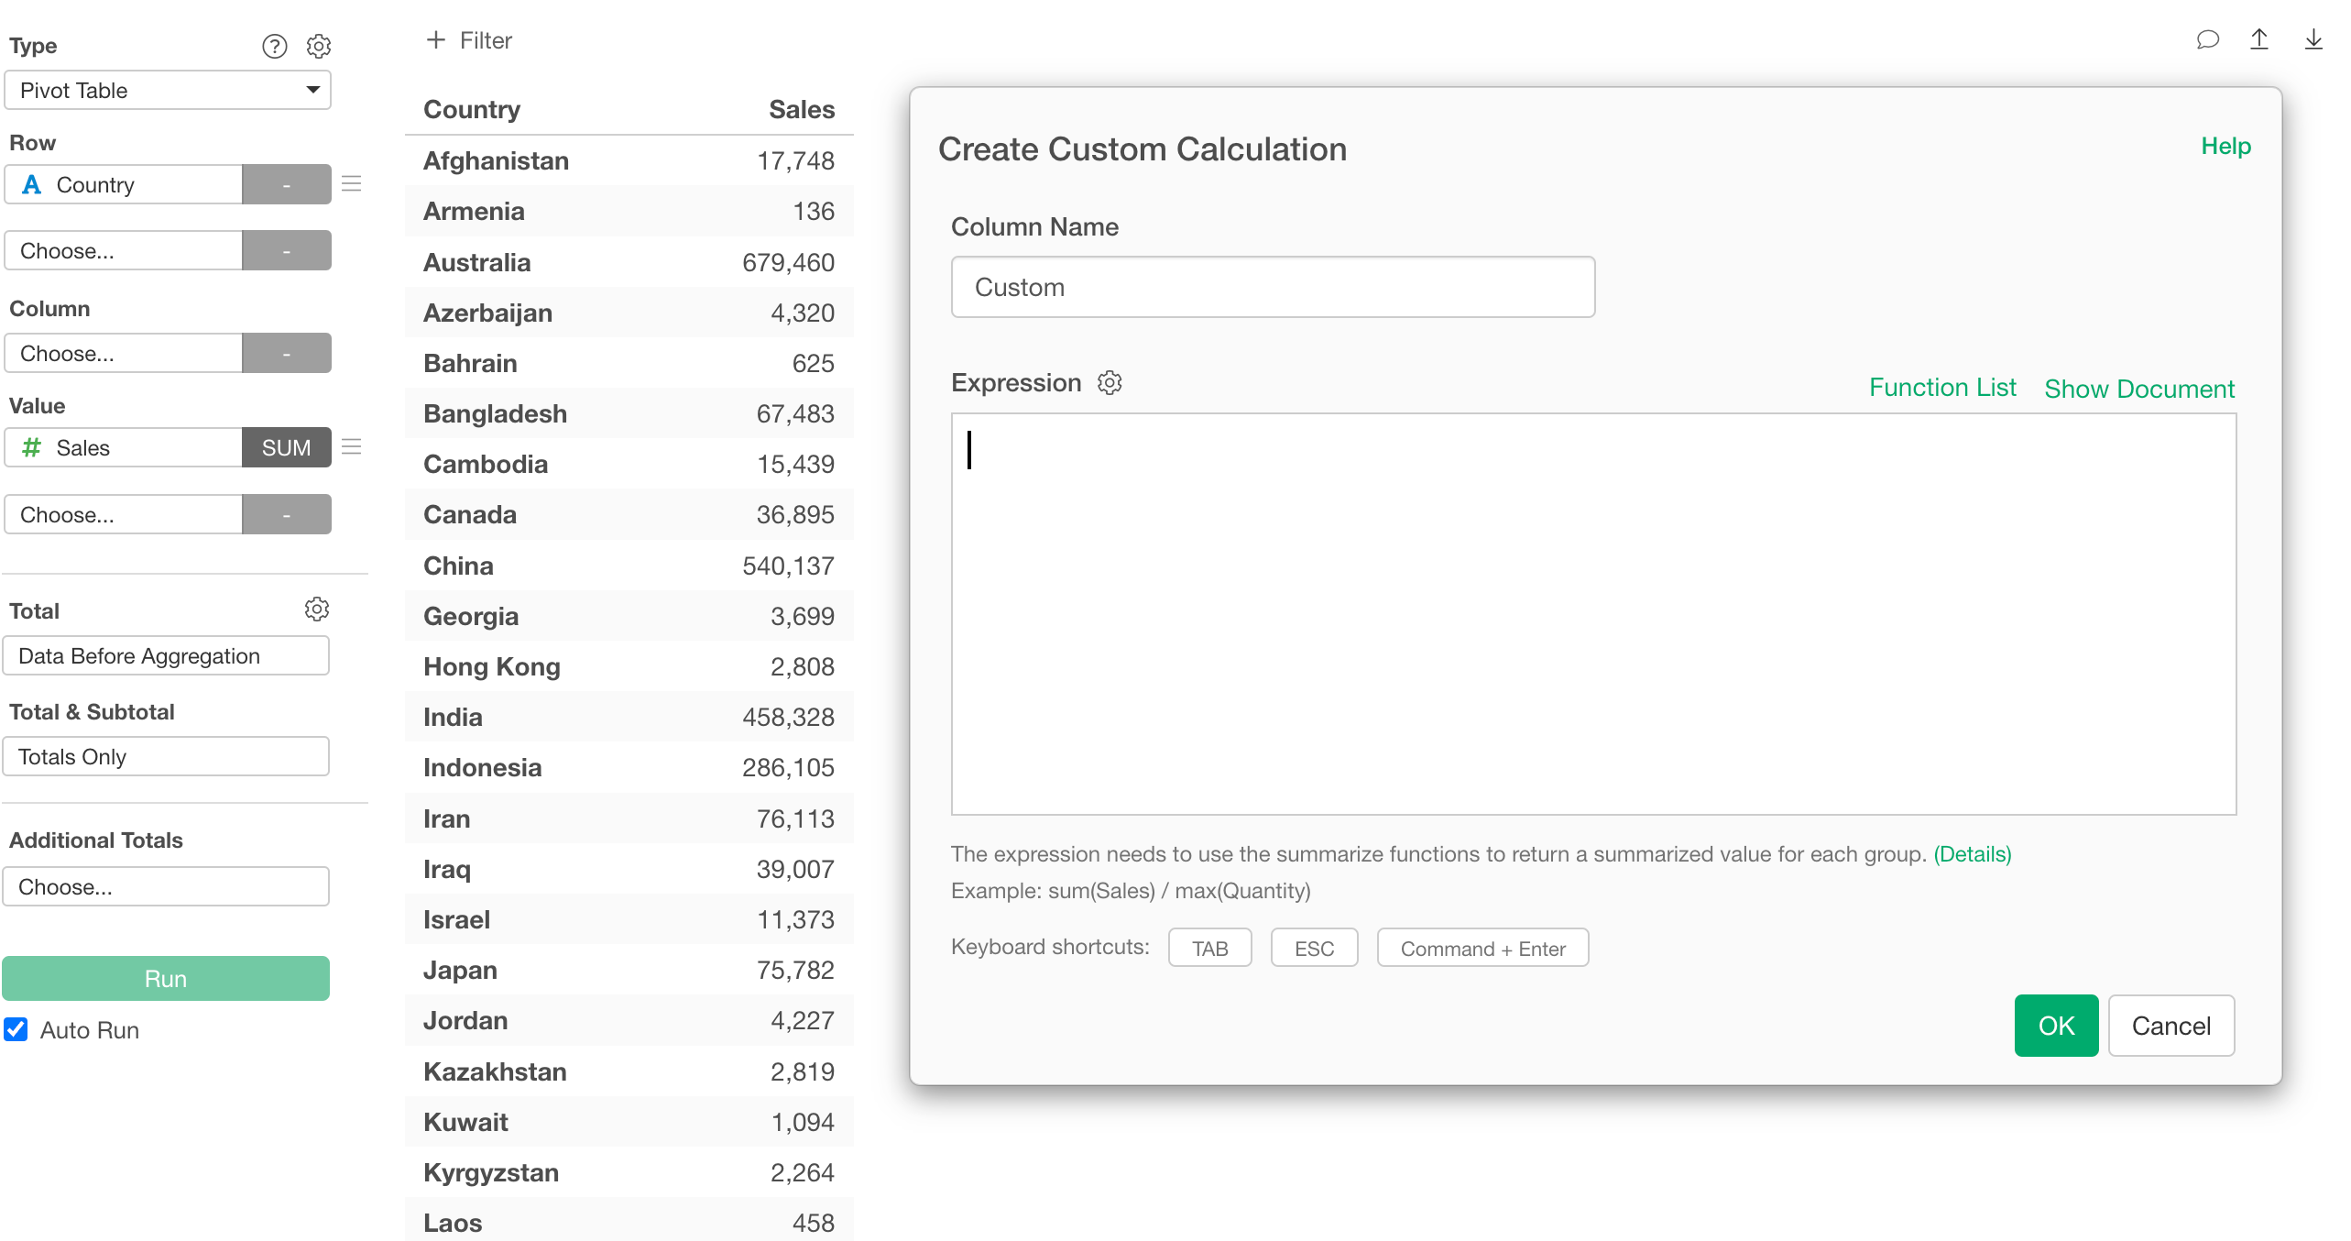The image size is (2351, 1241).
Task: Open the Totals Only dropdown
Action: [166, 757]
